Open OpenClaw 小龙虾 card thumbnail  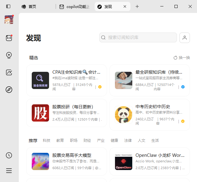tap(124, 161)
